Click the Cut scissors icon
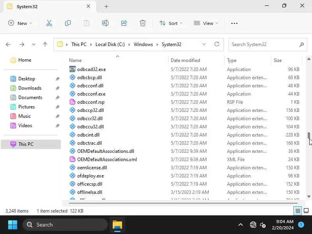The image size is (312, 234). coord(49,23)
